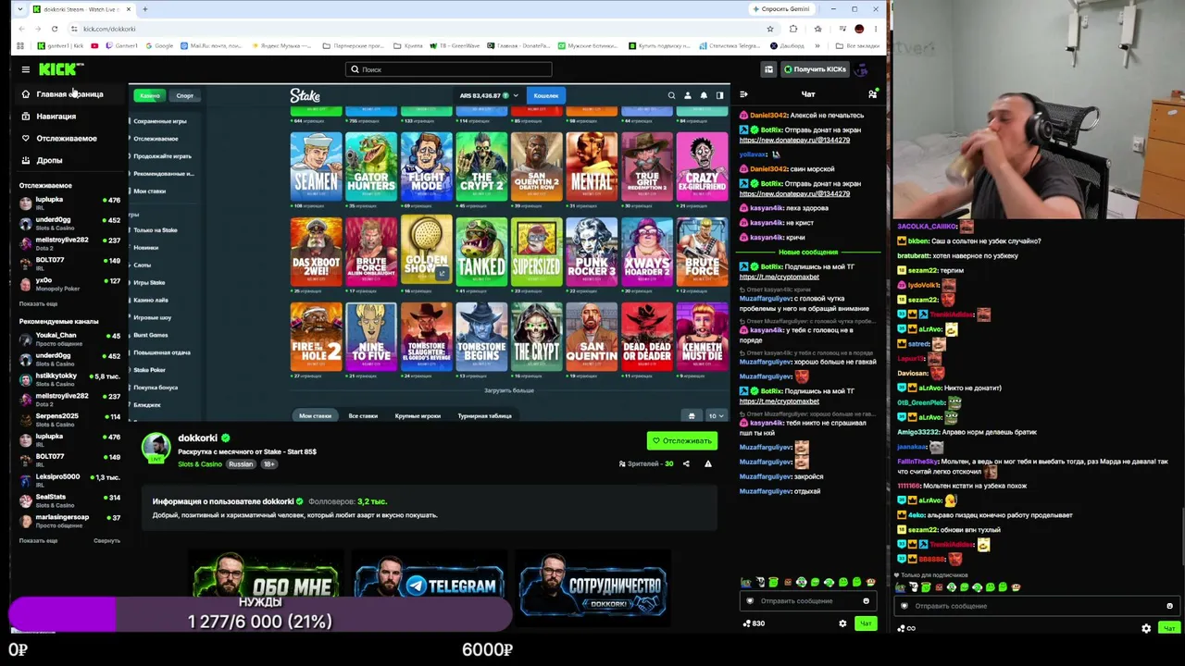1185x666 pixels.
Task: Toggle the Stake side panel icon
Action: pos(719,95)
